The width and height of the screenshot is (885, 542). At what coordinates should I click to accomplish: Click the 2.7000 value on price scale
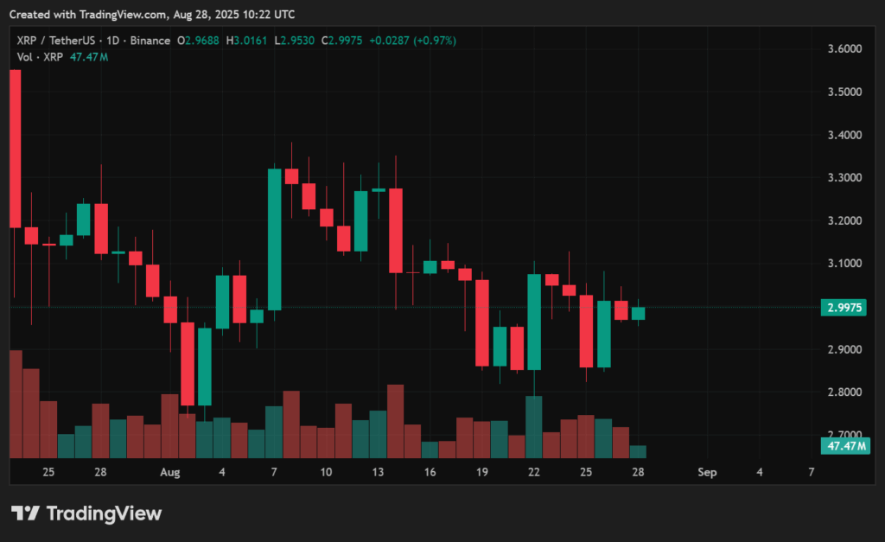[x=845, y=435]
